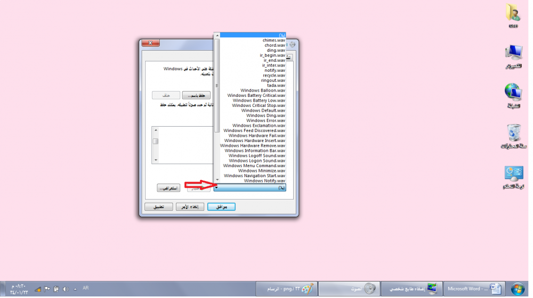
Task: Click the موافق (OK) button
Action: 221,207
